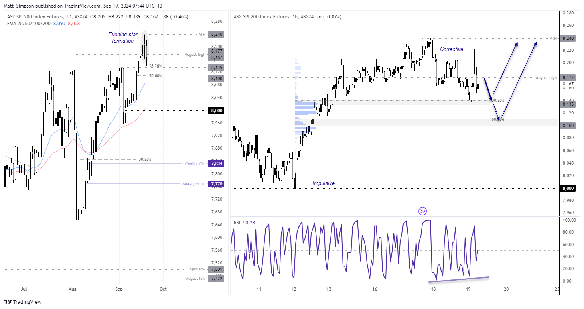Click the ATH 8,240 price label on daily chart
Image resolution: width=584 pixels, height=309 pixels.
pos(217,35)
